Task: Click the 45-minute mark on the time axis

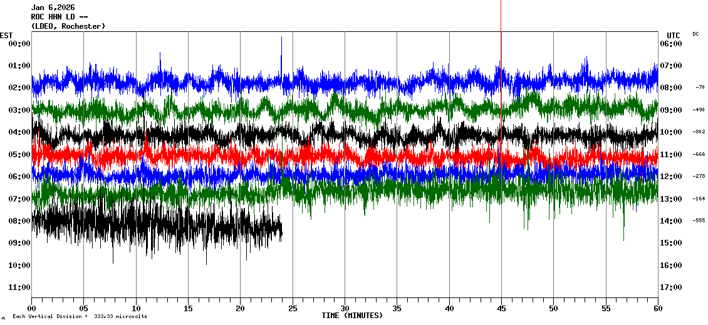Action: (x=501, y=309)
